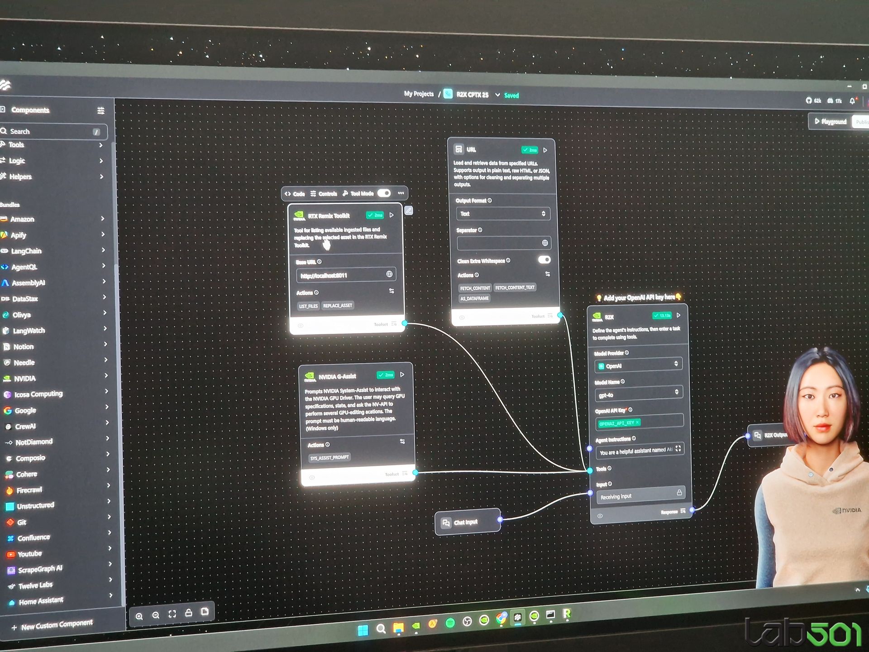Image resolution: width=869 pixels, height=652 pixels.
Task: Select LIST_FILES action tag
Action: 308,306
